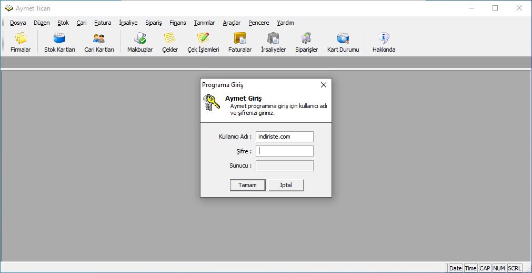Screen dimensions: 532x273
Task: Open Stok Kartları from the toolbar
Action: pos(59,42)
